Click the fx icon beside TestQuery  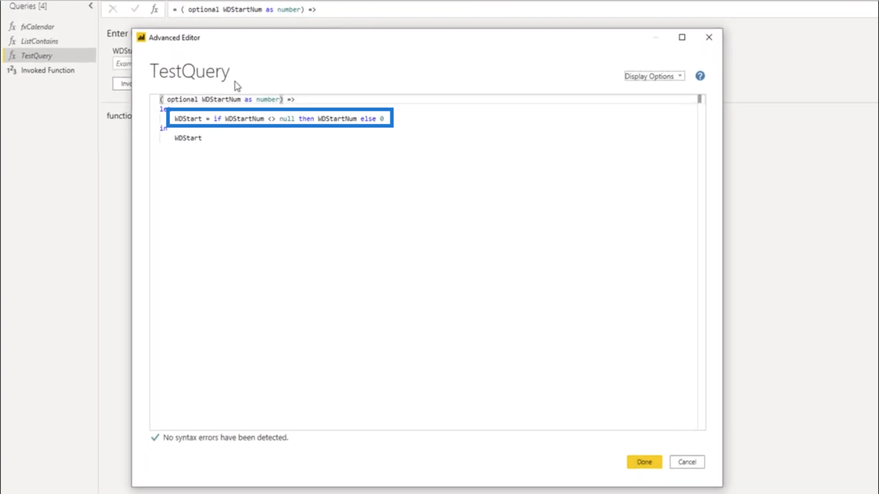coord(12,55)
